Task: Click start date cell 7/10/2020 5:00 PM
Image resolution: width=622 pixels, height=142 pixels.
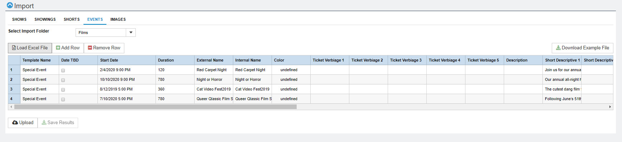Action: (x=126, y=99)
